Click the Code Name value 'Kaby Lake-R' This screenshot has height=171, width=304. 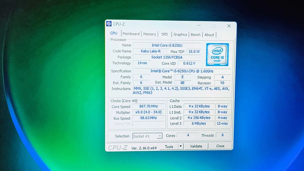click(x=151, y=51)
